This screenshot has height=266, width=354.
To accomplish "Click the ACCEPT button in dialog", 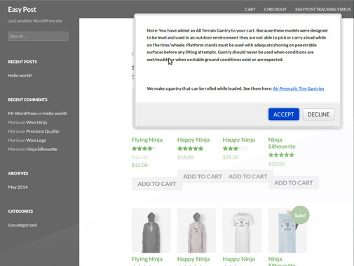I will [x=283, y=114].
